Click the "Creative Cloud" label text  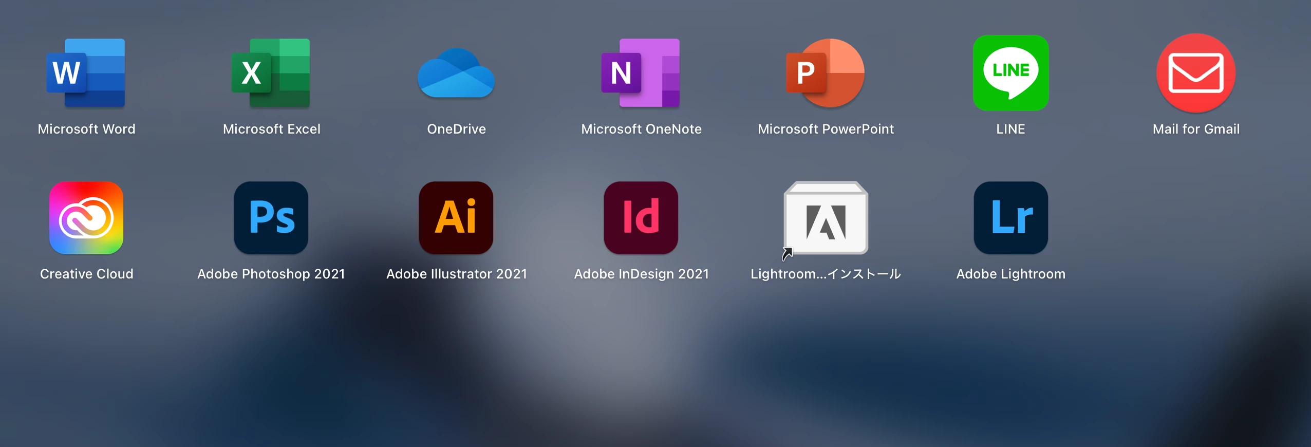tap(86, 274)
